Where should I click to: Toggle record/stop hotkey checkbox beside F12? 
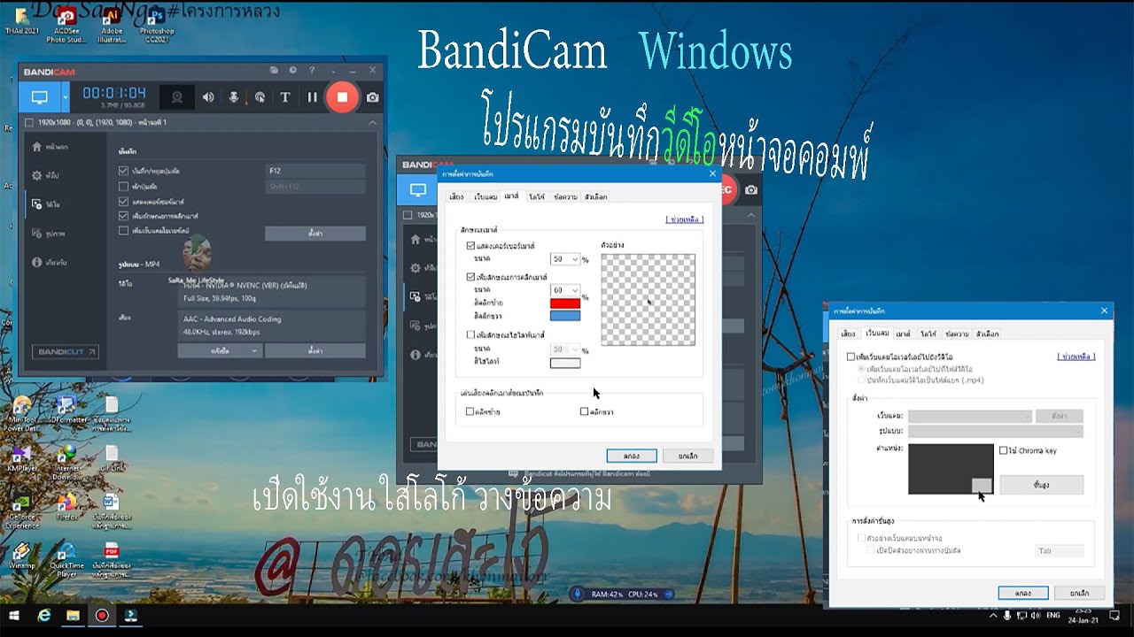pyautogui.click(x=123, y=170)
